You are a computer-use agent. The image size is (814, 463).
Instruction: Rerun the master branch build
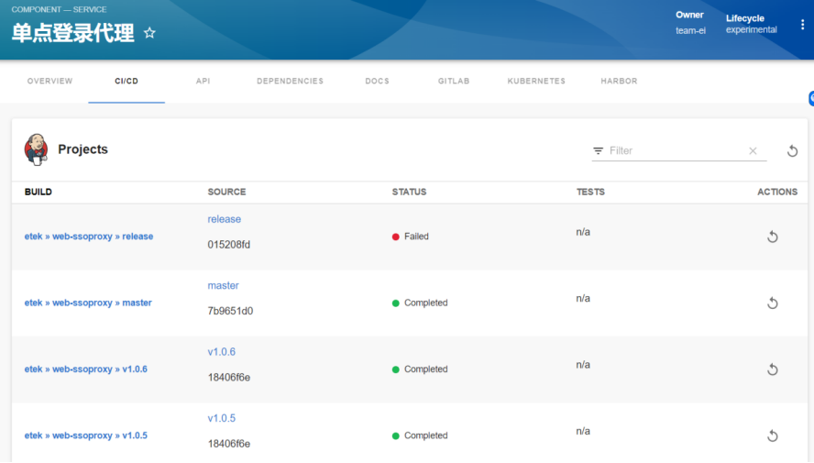pyautogui.click(x=772, y=303)
